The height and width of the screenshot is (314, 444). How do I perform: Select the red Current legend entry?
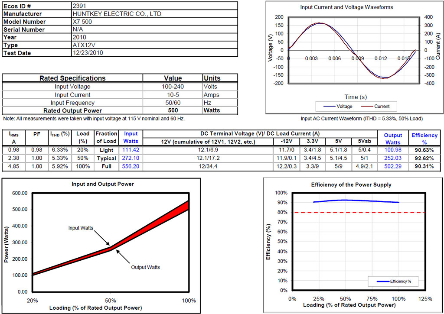375,107
